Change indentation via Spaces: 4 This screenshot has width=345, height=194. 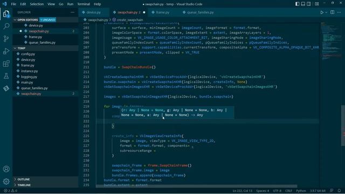coord(263,191)
